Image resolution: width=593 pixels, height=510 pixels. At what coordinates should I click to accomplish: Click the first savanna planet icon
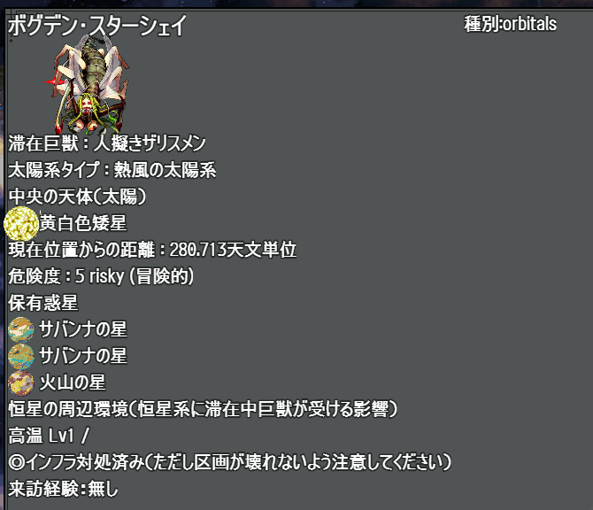click(x=21, y=329)
